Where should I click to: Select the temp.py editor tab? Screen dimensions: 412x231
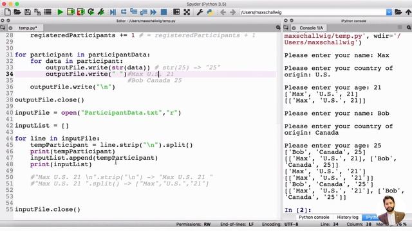tap(28, 28)
